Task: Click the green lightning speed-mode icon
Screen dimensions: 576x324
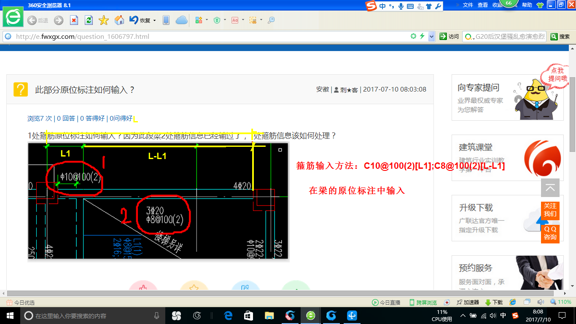Action: coord(422,37)
